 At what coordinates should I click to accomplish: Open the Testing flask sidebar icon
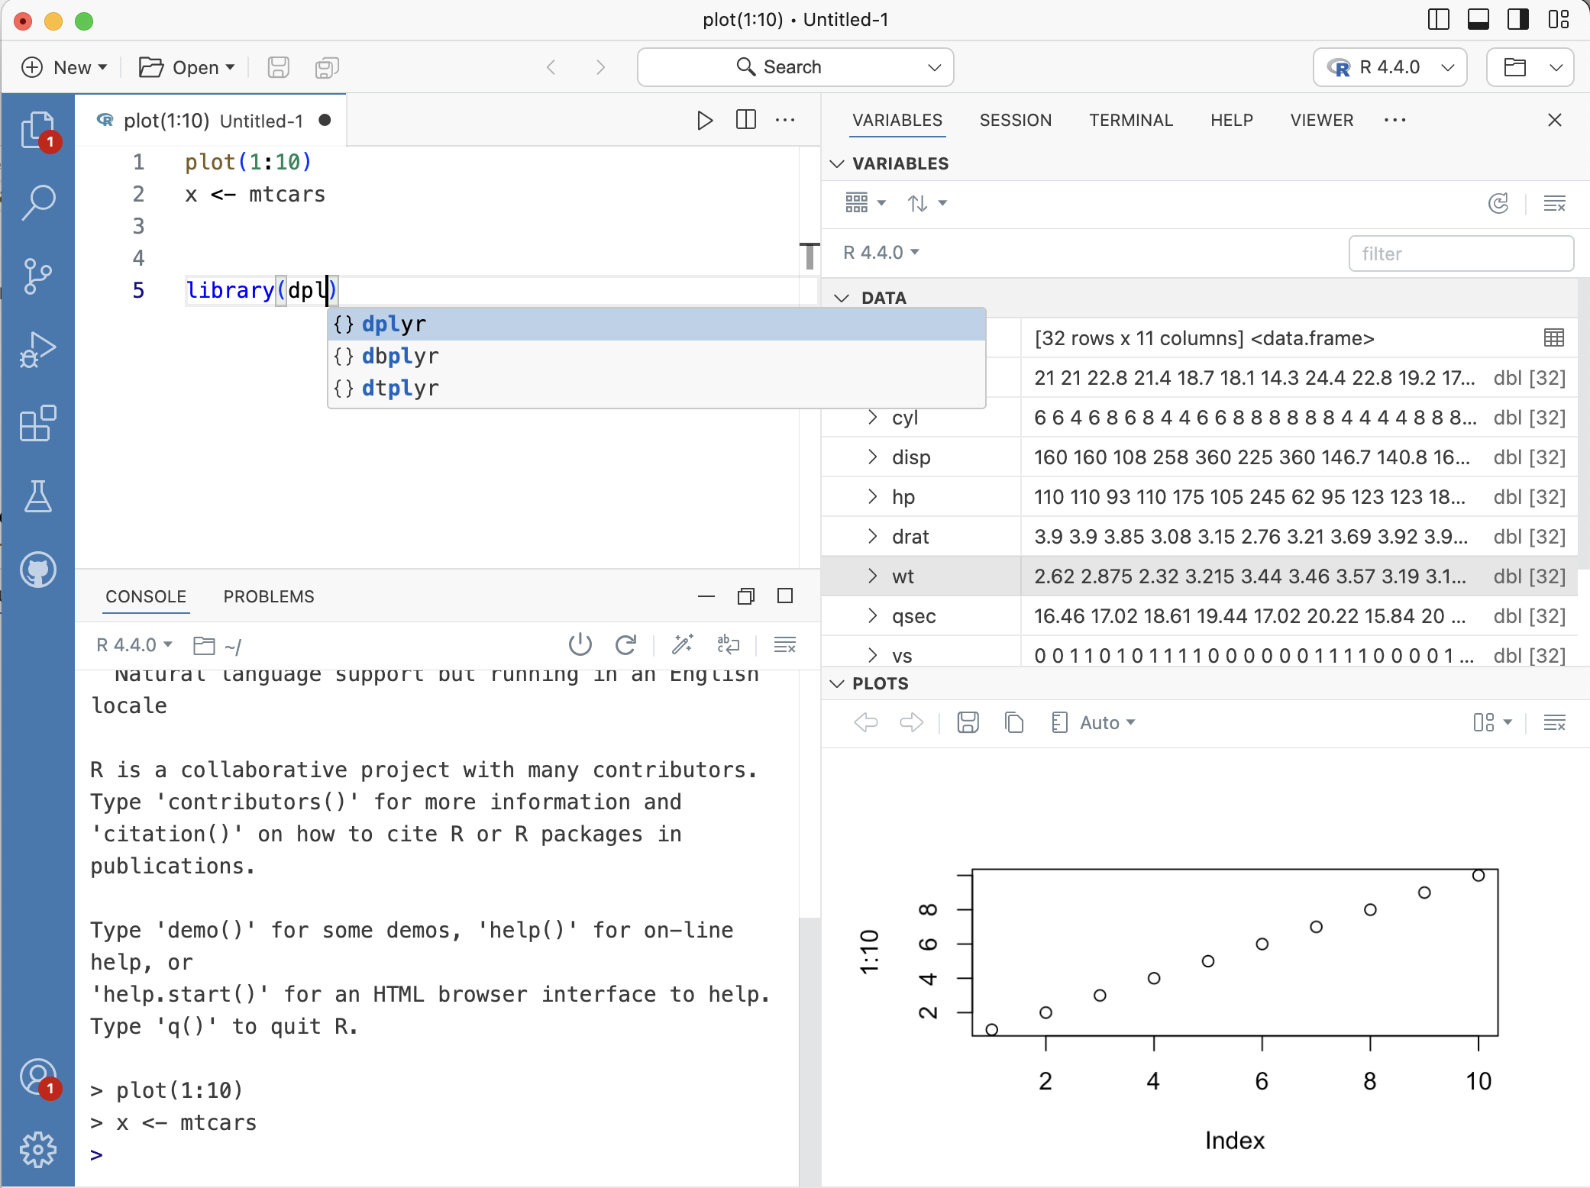pyautogui.click(x=37, y=496)
